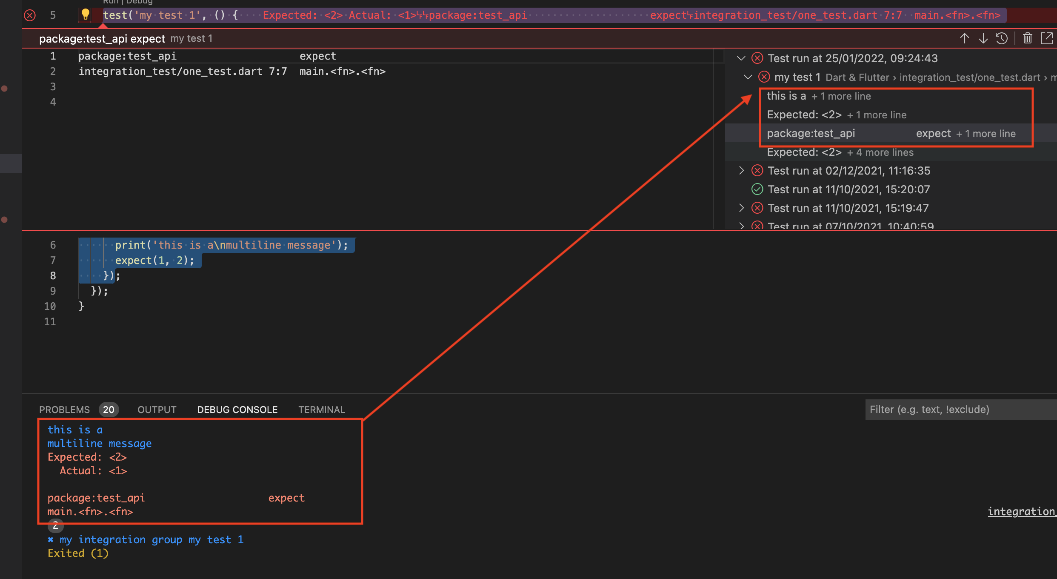Delete the failed test results via trash icon
Screen dimensions: 1057x579
point(1027,38)
